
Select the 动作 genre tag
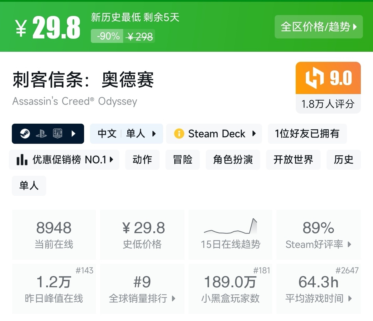point(142,160)
